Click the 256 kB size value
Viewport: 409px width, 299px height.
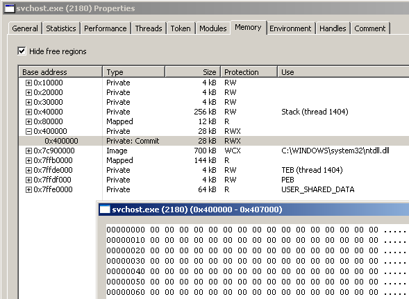pyautogui.click(x=206, y=112)
